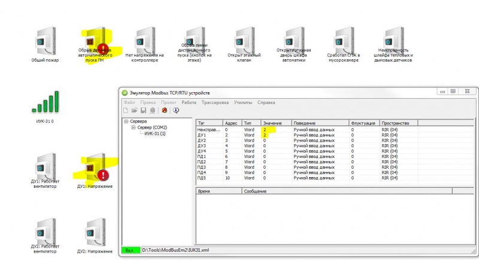Select 'ИУК-31 (1)' device in the tree
The width and height of the screenshot is (479, 262).
click(154, 133)
